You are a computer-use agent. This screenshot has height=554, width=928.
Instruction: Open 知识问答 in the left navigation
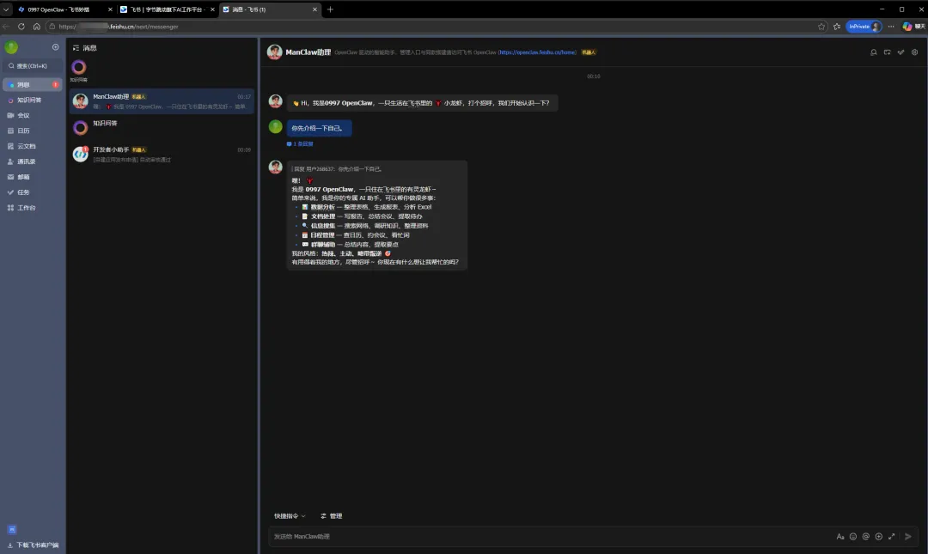tap(33, 100)
